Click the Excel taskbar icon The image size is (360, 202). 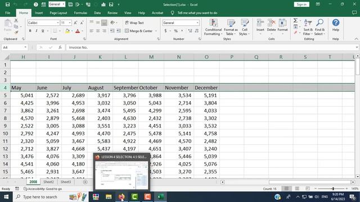[160, 197]
